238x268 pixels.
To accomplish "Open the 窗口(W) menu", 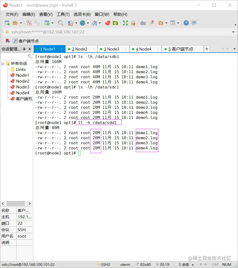I will coord(102,14).
